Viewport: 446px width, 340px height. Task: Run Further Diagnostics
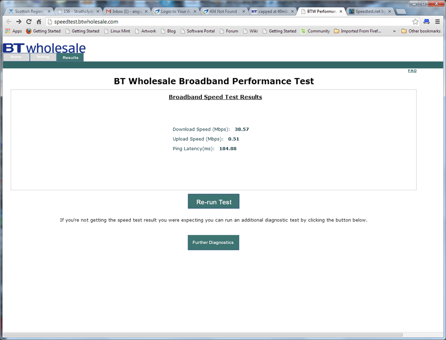[x=213, y=242]
